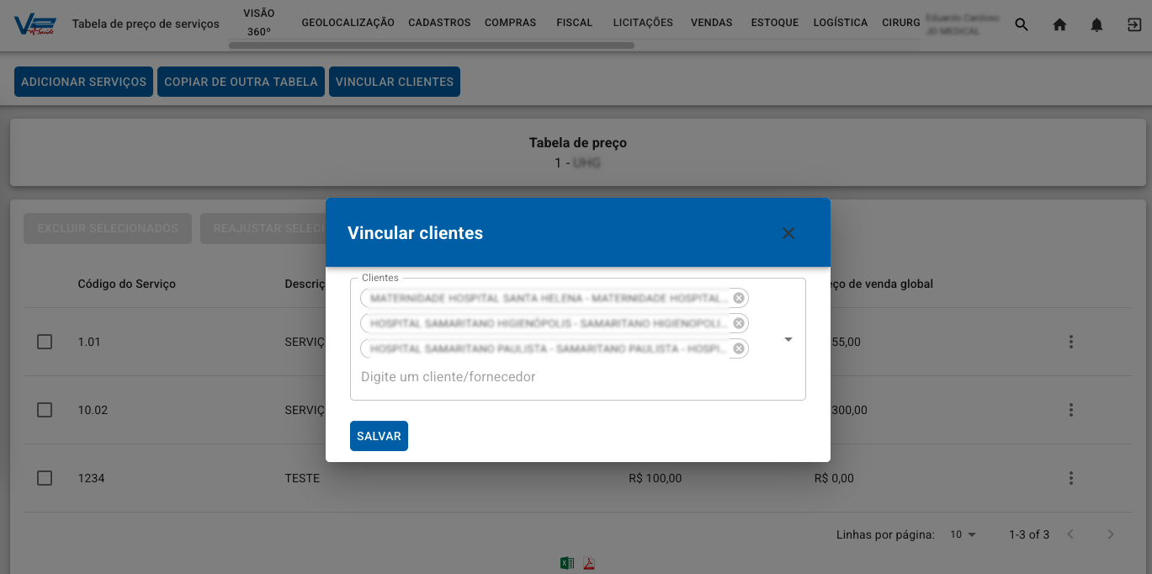
Task: Click the R$ 0,00 price cell
Action: click(x=834, y=478)
